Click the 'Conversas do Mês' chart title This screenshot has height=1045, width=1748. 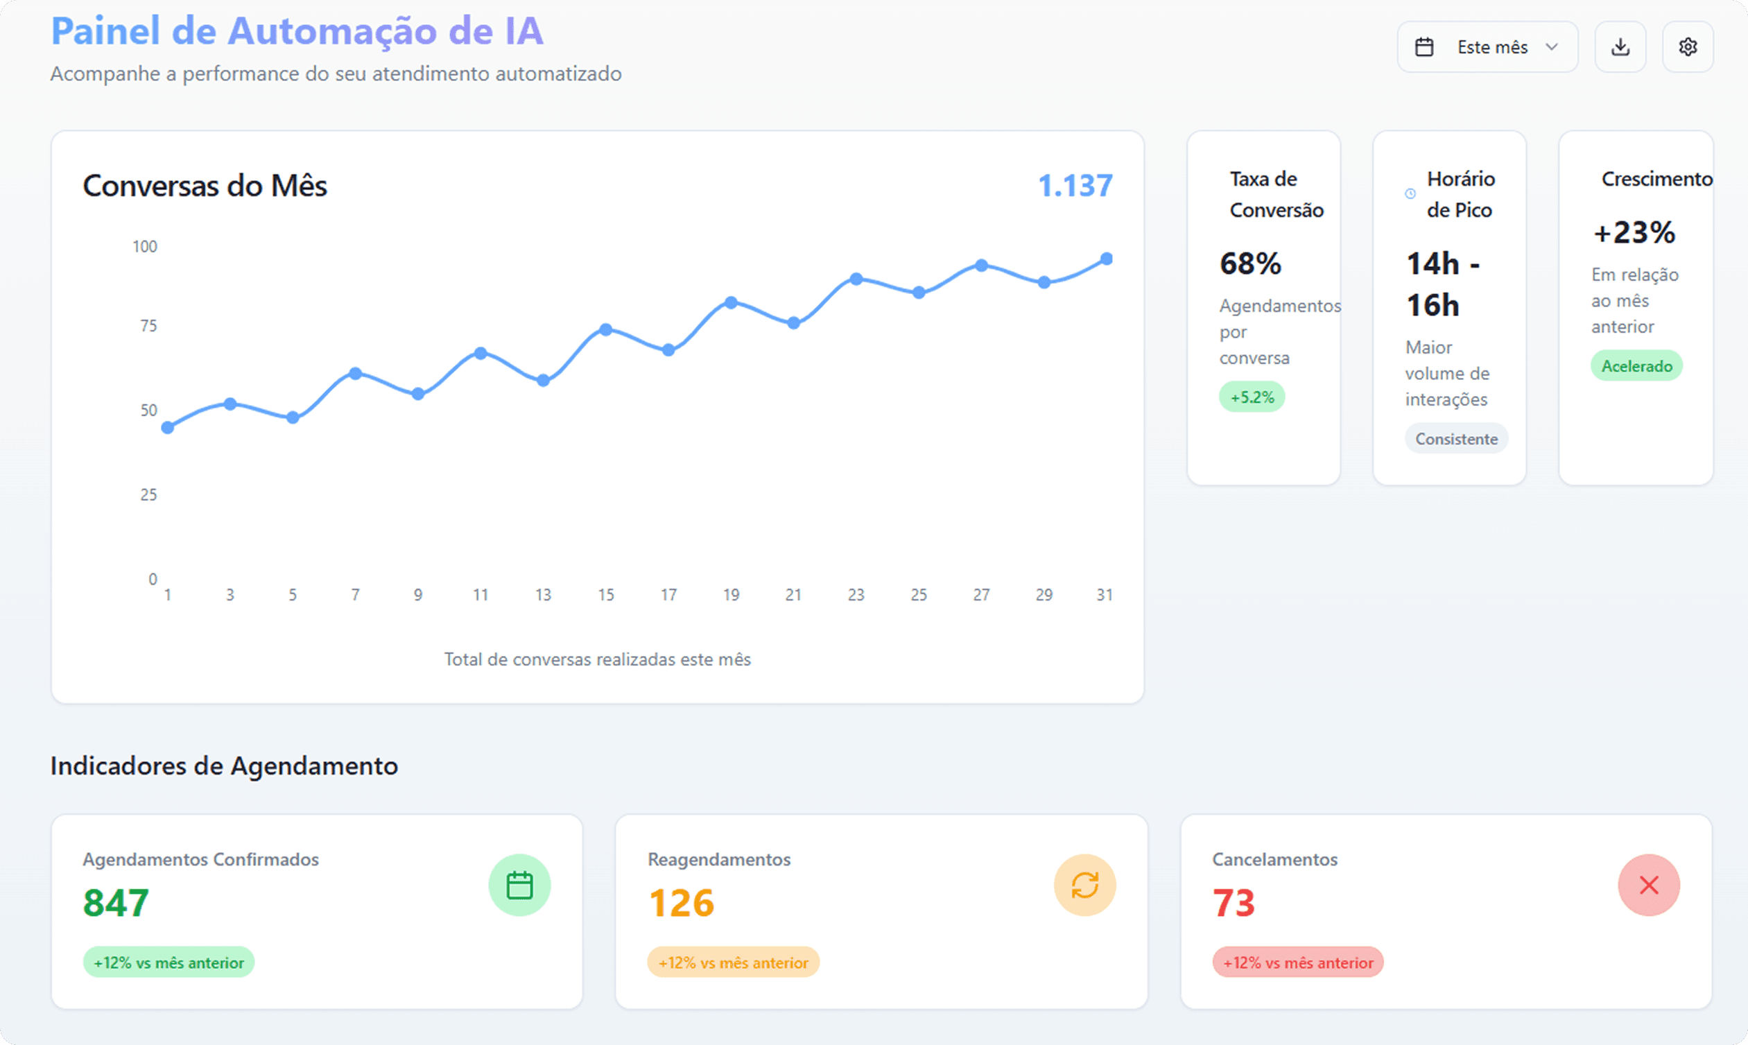tap(205, 185)
